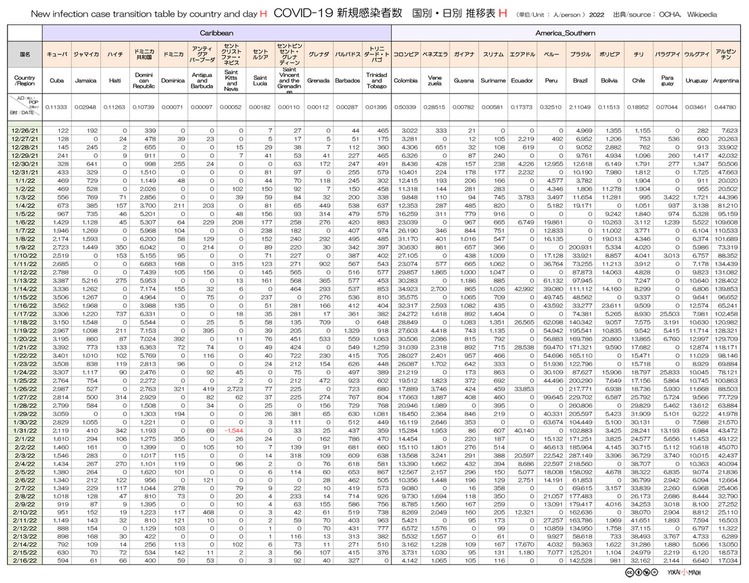Screen dimensions: 749x583
Task: Click the COVID-19 新規感染者数 title
Action: [340, 12]
